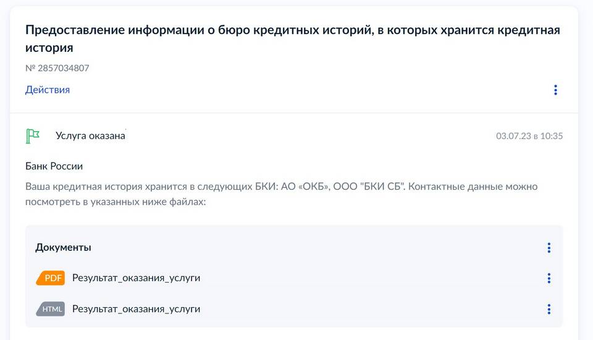Open the HTML Результат_оказания_услуги document

tap(136, 309)
